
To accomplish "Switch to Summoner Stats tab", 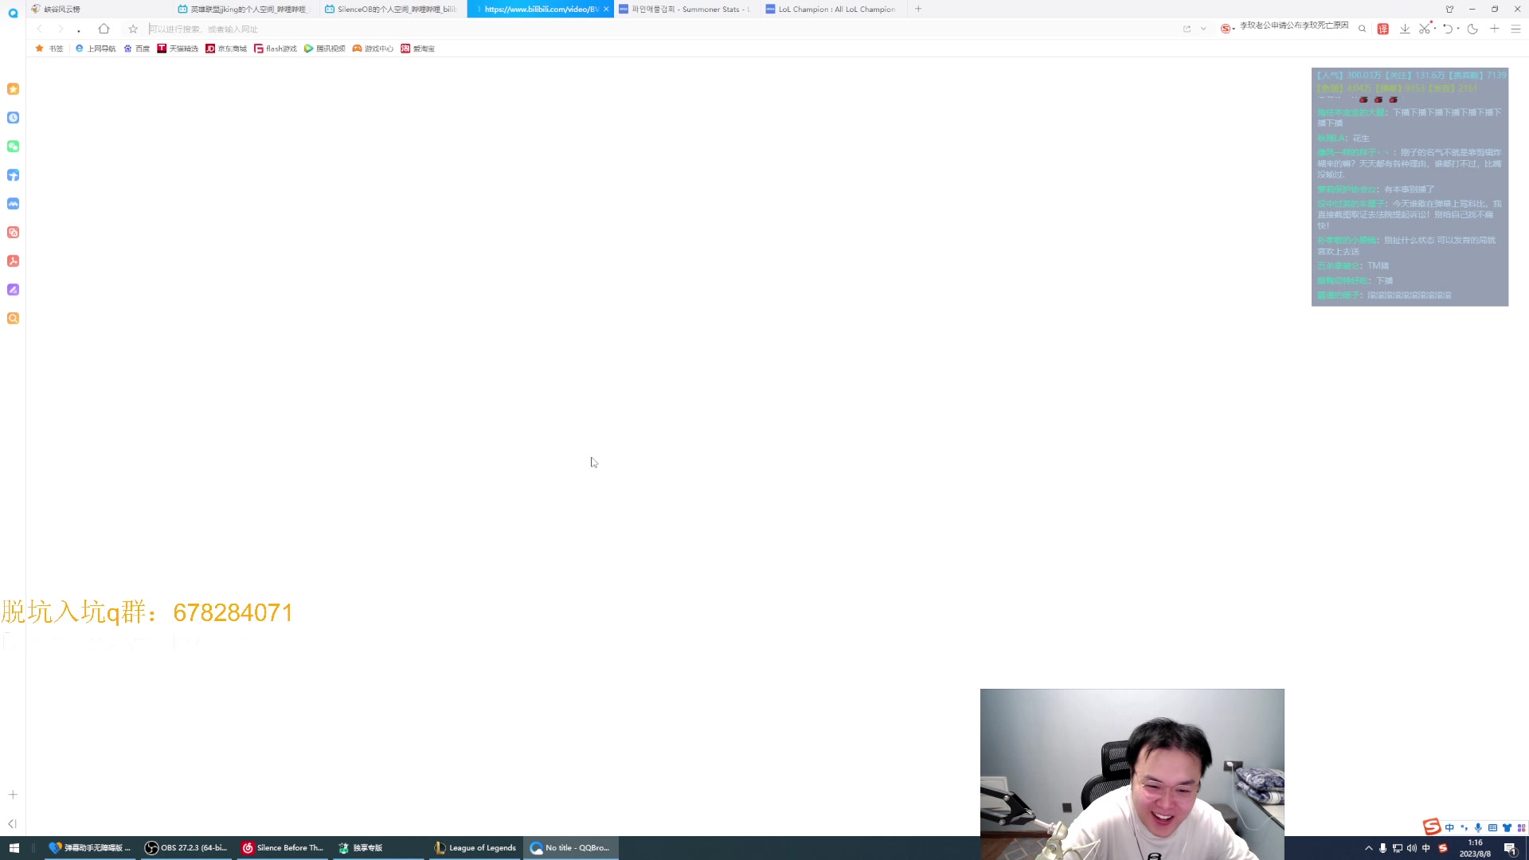I will click(685, 10).
